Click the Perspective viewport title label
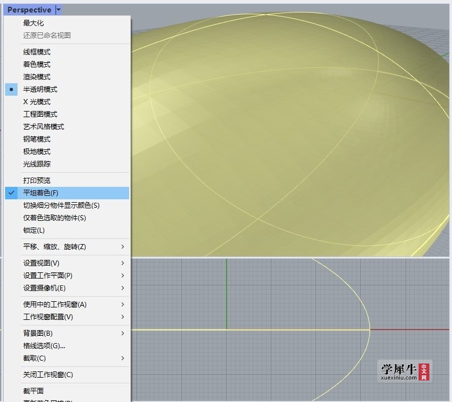The height and width of the screenshot is (402, 452). [x=29, y=10]
